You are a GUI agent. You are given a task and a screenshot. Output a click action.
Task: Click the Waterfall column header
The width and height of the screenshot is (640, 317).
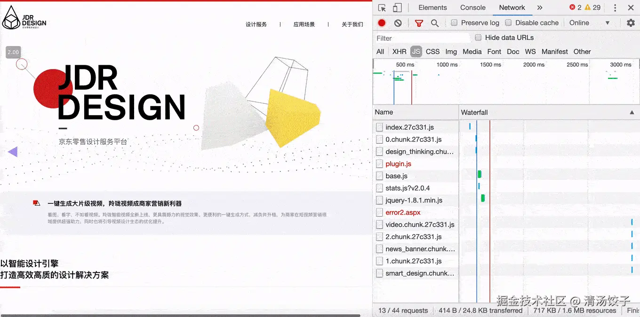(x=549, y=112)
